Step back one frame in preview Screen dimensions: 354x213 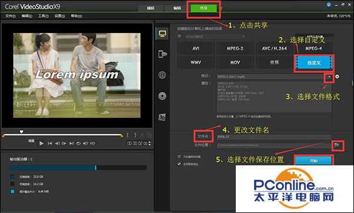pyautogui.click(x=57, y=144)
